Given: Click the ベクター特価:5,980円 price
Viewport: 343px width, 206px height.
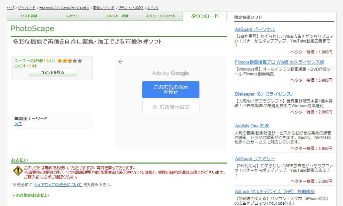Looking at the screenshot, I should 311,80.
